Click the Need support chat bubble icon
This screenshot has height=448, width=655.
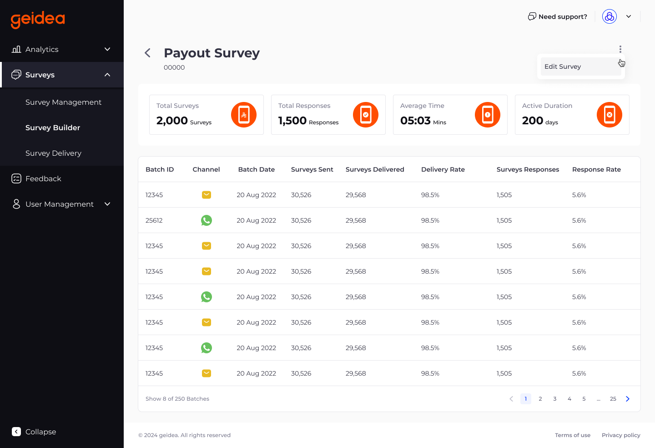(532, 16)
